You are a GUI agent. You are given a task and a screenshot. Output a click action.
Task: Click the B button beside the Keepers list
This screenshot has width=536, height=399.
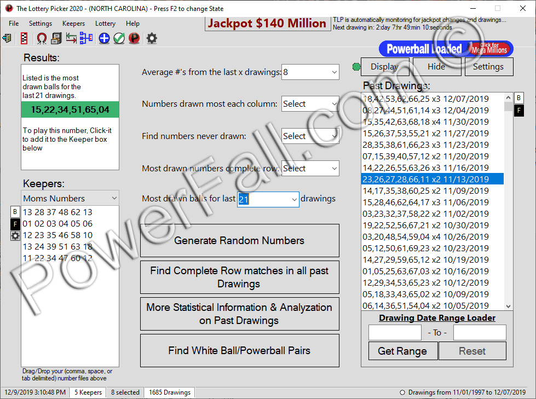click(x=15, y=212)
